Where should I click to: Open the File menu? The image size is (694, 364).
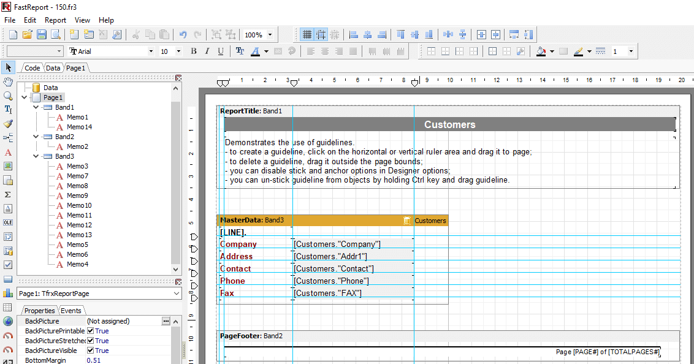10,20
